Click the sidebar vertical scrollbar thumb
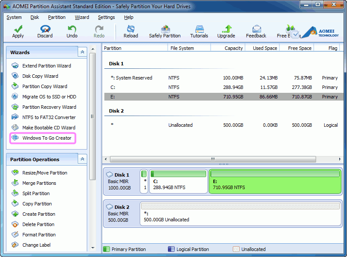This screenshot has width=347, height=257. coord(93,116)
